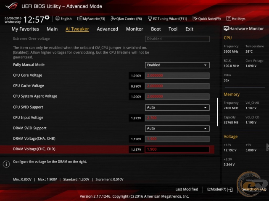Click the globe language icon

pyautogui.click(x=58, y=18)
